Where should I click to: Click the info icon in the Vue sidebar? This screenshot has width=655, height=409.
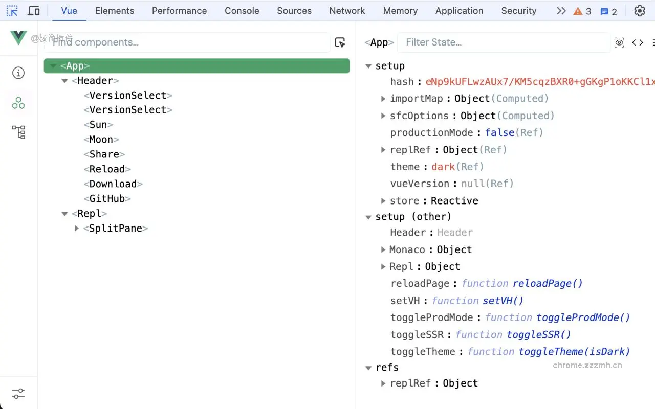click(x=18, y=73)
